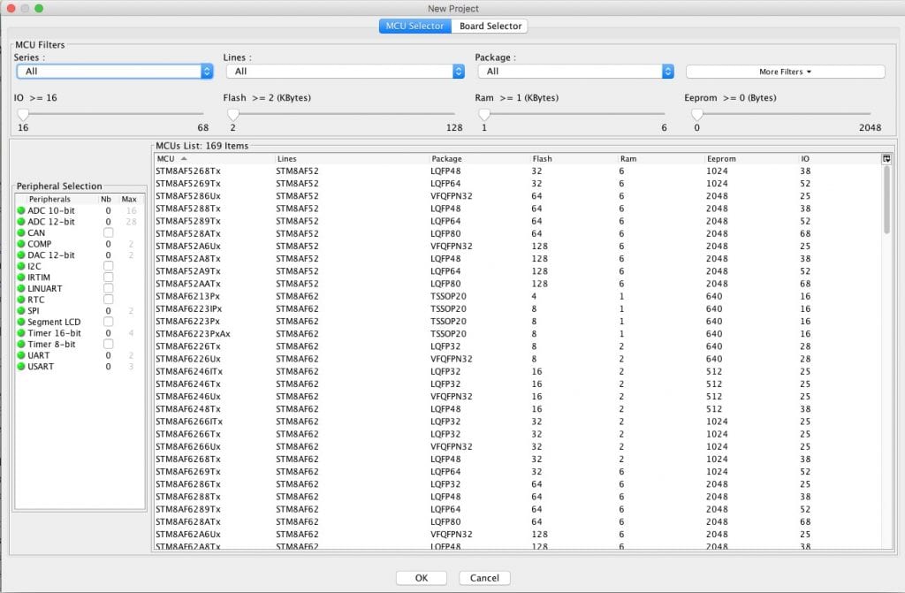Image resolution: width=905 pixels, height=593 pixels.
Task: Click the green status icon beside USART
Action: [22, 366]
